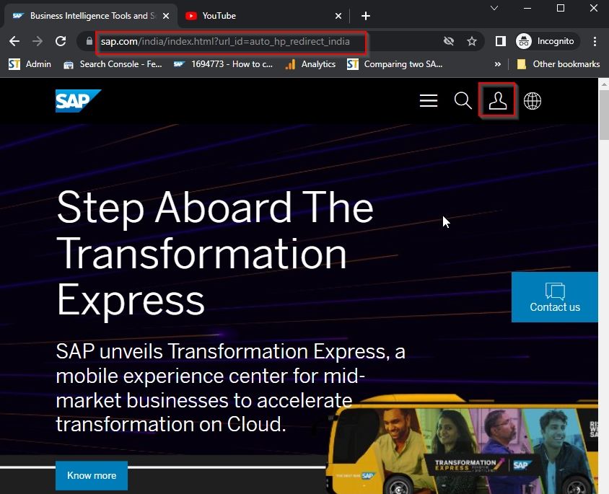Viewport: 609px width, 494px height.
Task: Open the 1694773 How to bookmark
Action: pos(224,64)
